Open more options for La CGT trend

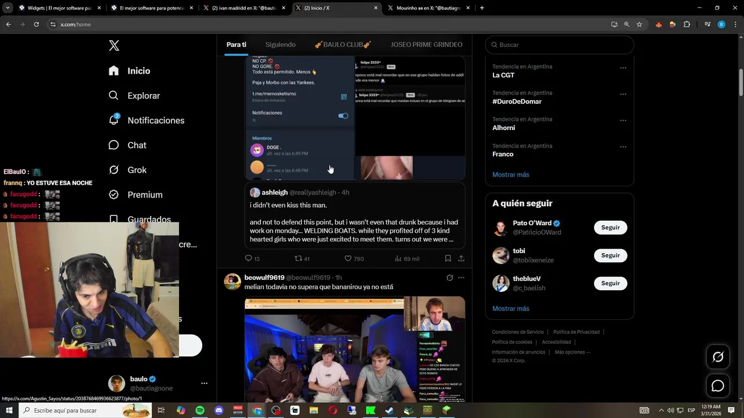pos(623,68)
